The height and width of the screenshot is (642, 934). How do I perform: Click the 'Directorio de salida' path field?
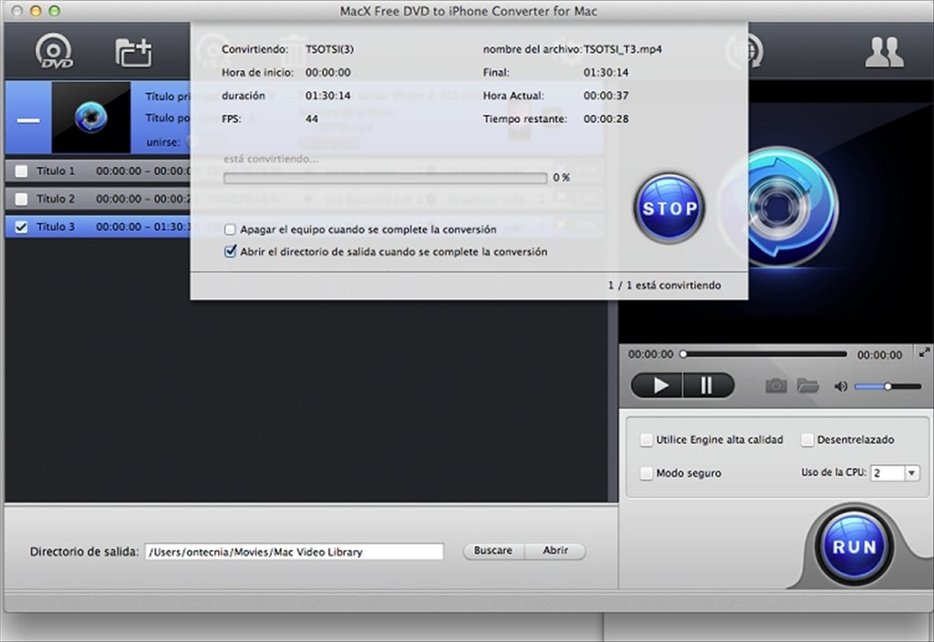coord(295,552)
